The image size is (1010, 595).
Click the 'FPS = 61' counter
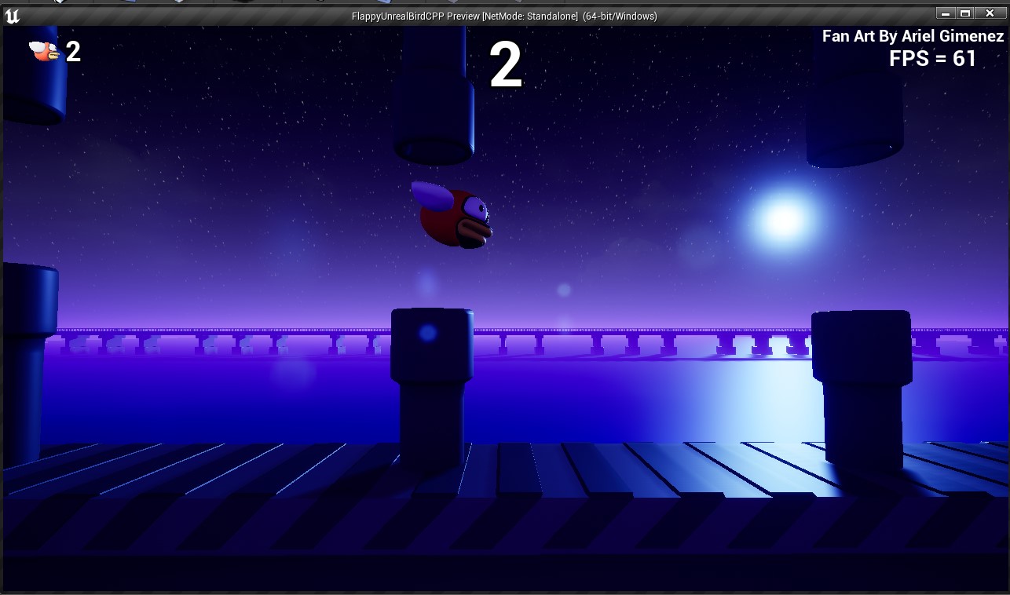click(932, 59)
